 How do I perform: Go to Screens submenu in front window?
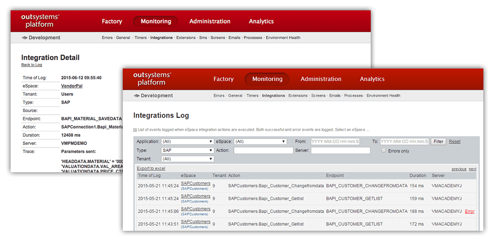tap(318, 95)
